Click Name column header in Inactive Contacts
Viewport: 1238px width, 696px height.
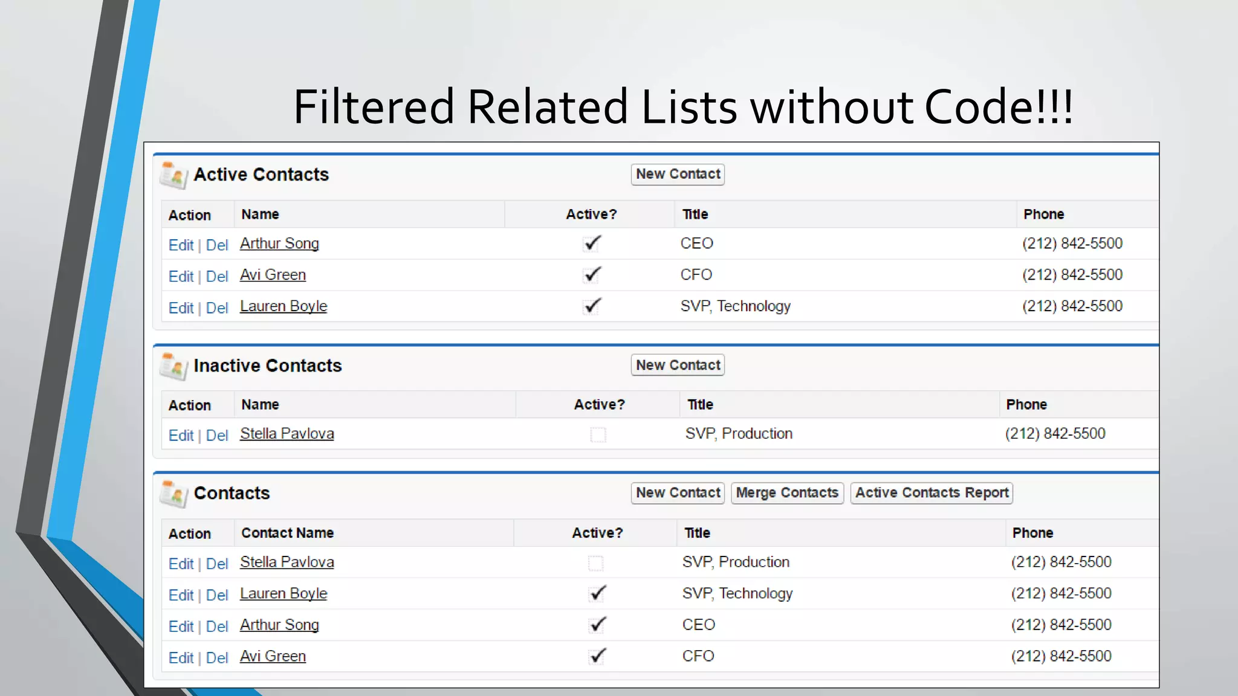[x=260, y=405]
